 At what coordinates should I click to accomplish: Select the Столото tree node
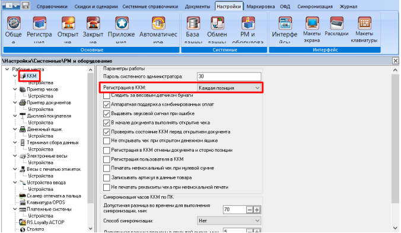[35, 229]
